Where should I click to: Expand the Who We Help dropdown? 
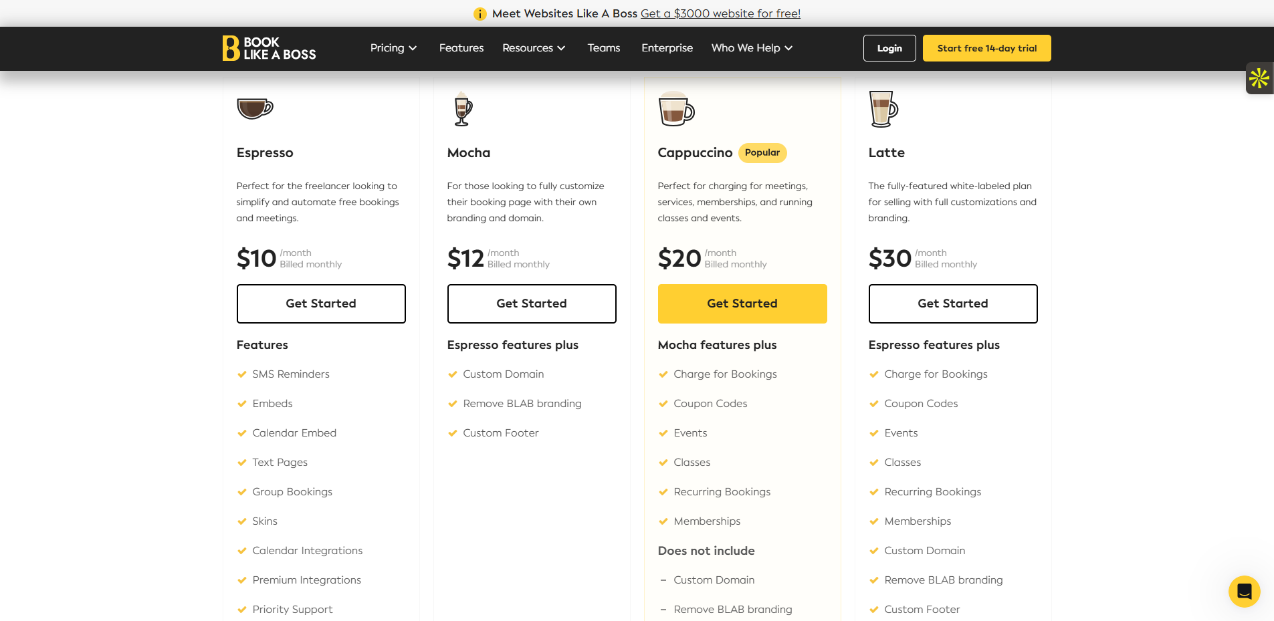pos(752,48)
